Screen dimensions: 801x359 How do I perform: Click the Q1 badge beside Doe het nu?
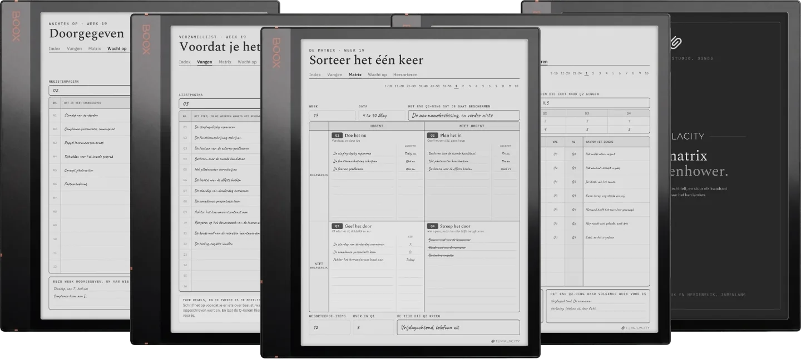tap(337, 135)
